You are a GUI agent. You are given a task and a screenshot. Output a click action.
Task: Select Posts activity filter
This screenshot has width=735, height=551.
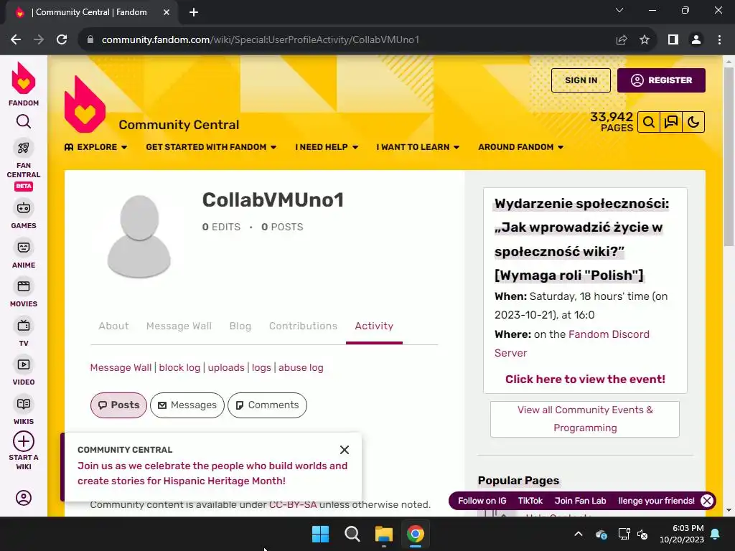[118, 405]
